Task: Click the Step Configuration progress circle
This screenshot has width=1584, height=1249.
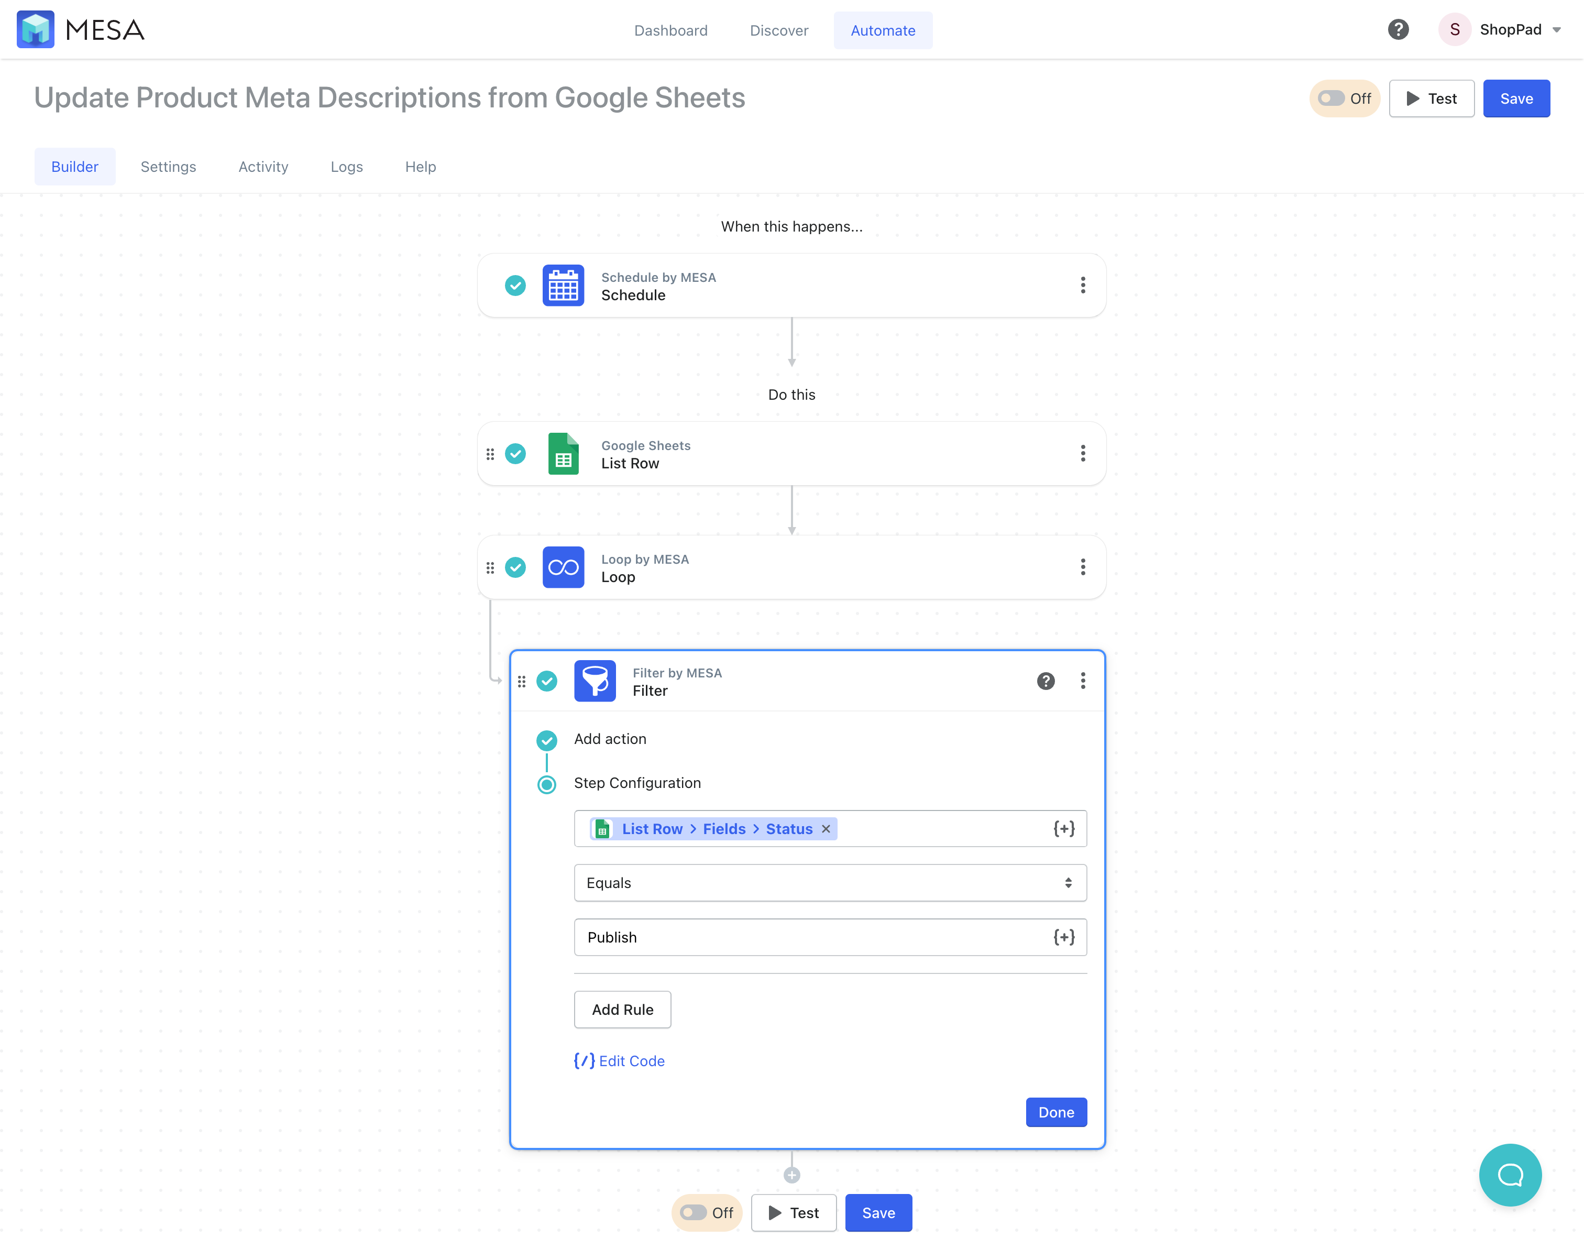Action: tap(546, 785)
